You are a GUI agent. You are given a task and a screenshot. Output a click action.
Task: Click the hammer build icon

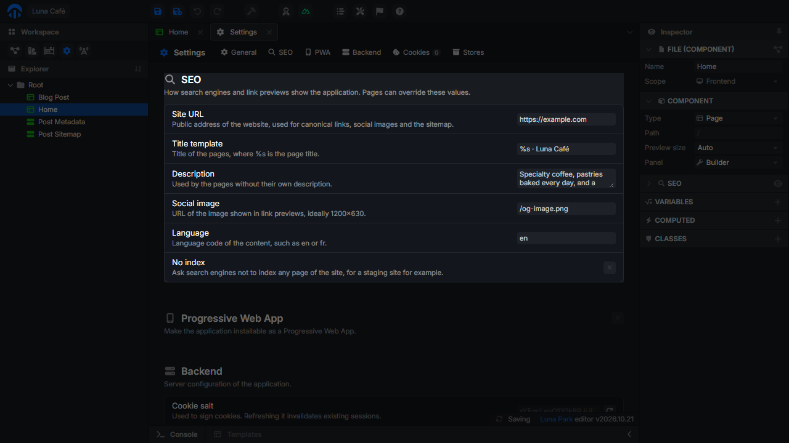click(x=251, y=11)
